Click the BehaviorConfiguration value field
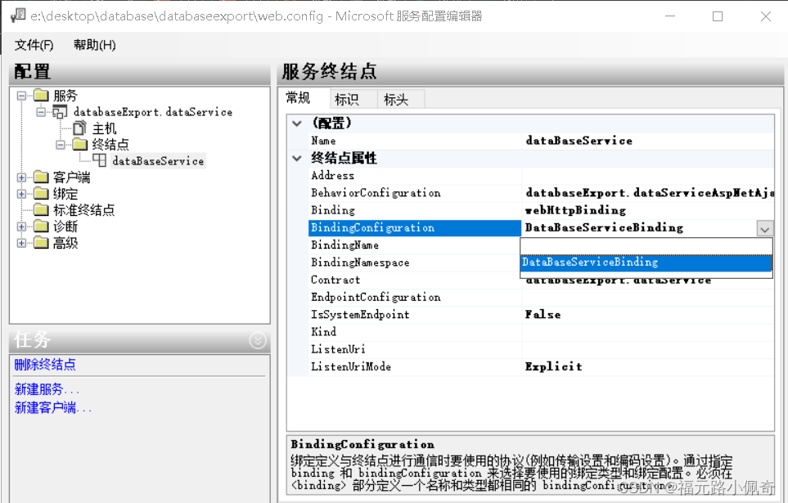This screenshot has width=788, height=503. (x=648, y=193)
